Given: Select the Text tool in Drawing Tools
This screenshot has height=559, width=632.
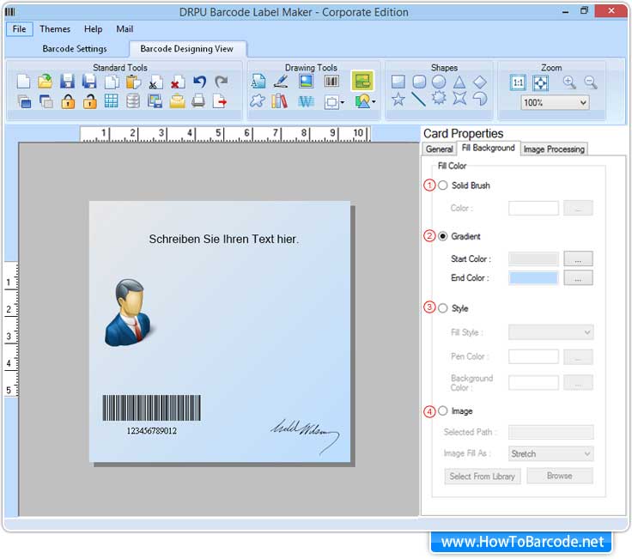Looking at the screenshot, I should (x=258, y=82).
